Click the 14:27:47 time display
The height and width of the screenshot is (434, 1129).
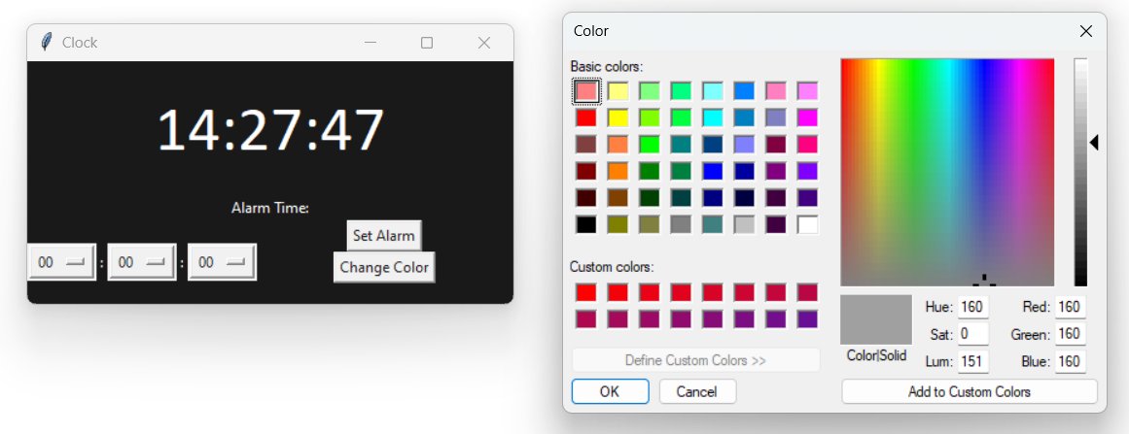coord(270,130)
